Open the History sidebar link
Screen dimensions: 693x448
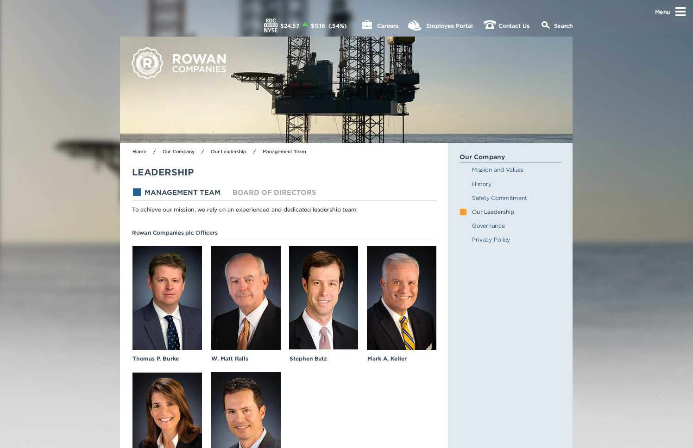pyautogui.click(x=482, y=184)
